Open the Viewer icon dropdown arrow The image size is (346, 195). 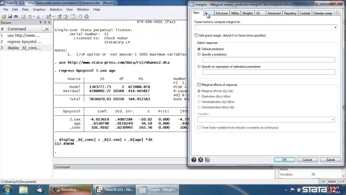(x=34, y=16)
